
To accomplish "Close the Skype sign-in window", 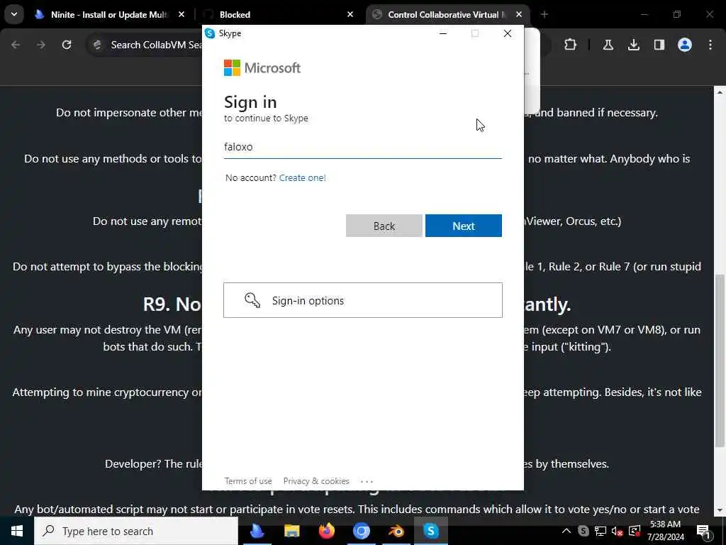I will [508, 33].
